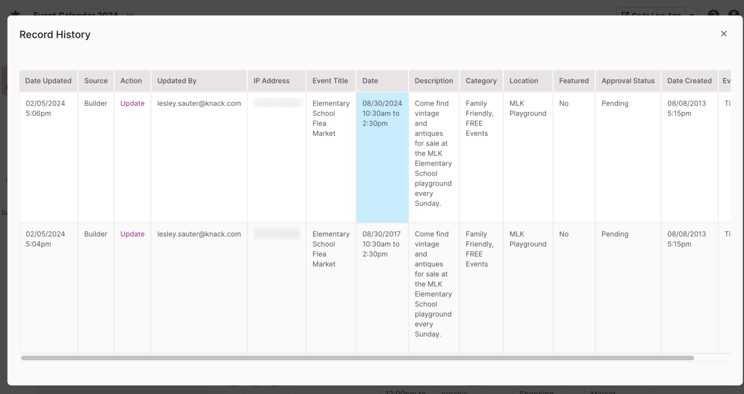
Task: Click lesley.sauter@knack.com in the 5:04pm row
Action: click(x=199, y=234)
